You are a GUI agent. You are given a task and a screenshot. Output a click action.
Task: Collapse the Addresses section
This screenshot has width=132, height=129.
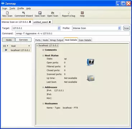43,87
